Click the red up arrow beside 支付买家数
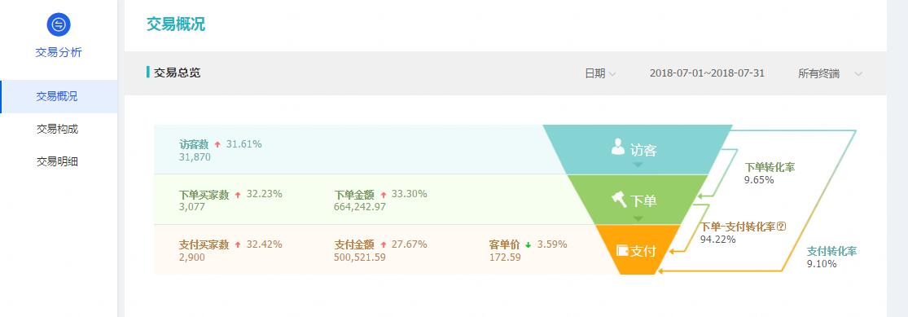 pos(238,244)
